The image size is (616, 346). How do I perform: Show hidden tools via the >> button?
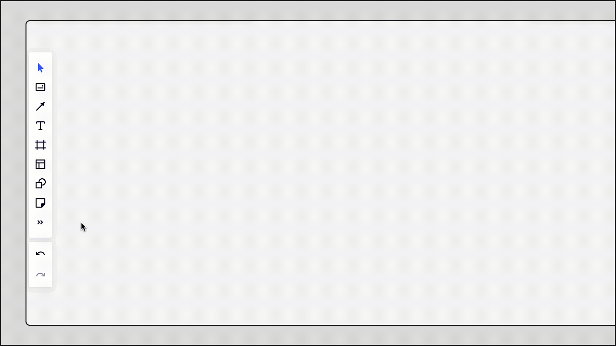tap(40, 222)
